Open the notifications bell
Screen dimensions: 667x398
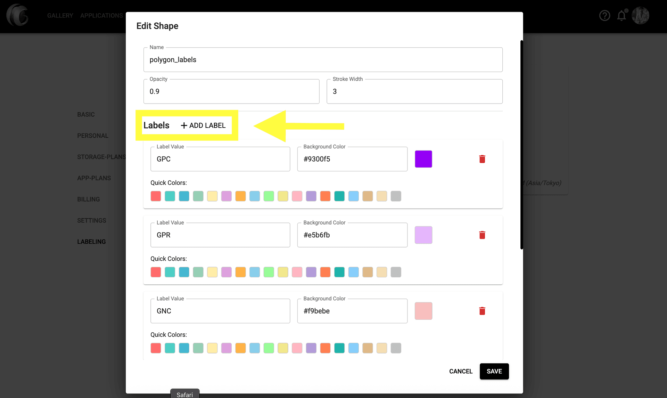point(621,15)
